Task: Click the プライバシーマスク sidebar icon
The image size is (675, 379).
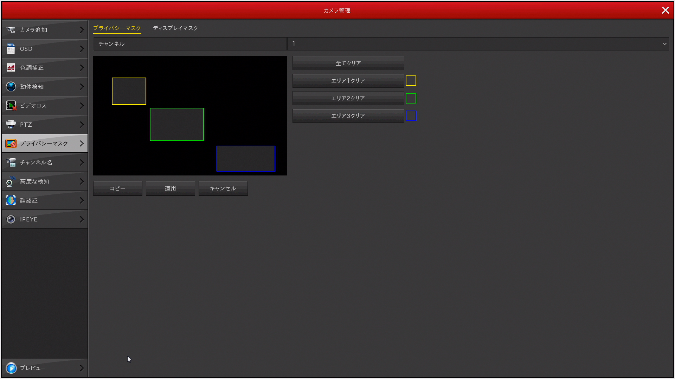Action: (x=11, y=144)
